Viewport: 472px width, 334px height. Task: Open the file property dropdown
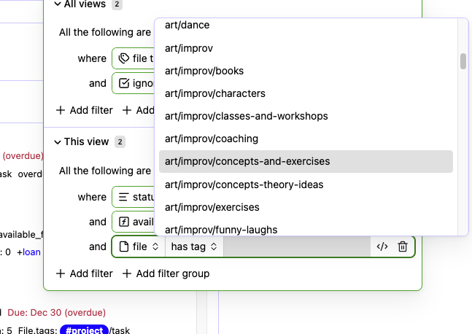coord(139,247)
